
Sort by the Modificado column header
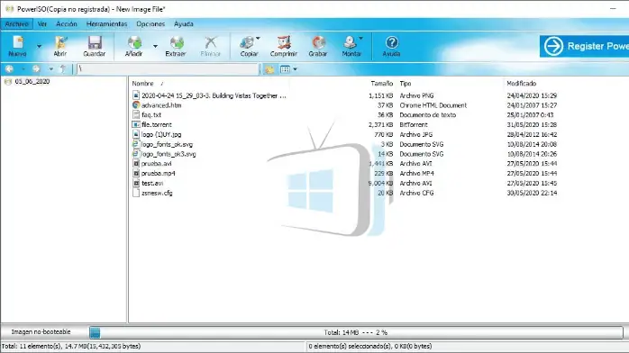pyautogui.click(x=522, y=84)
